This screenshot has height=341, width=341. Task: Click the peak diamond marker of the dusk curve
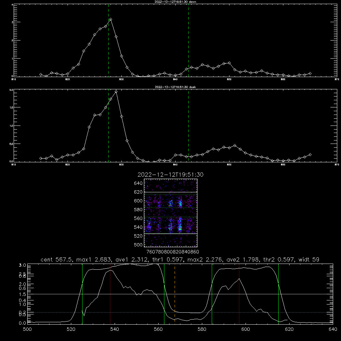(x=116, y=91)
